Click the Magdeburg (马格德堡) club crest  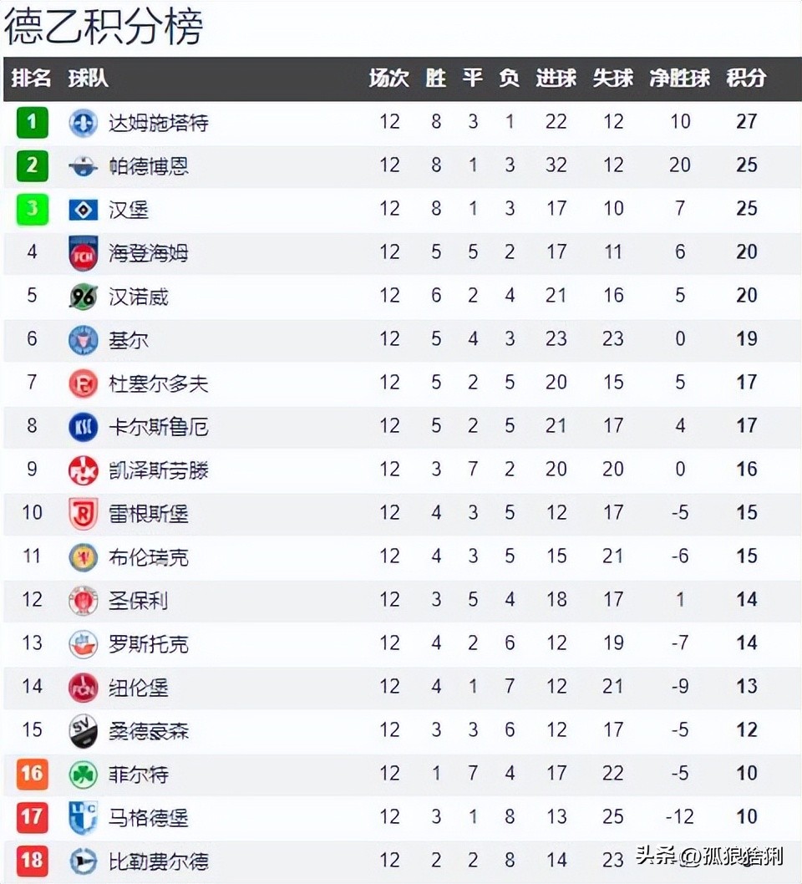83,818
